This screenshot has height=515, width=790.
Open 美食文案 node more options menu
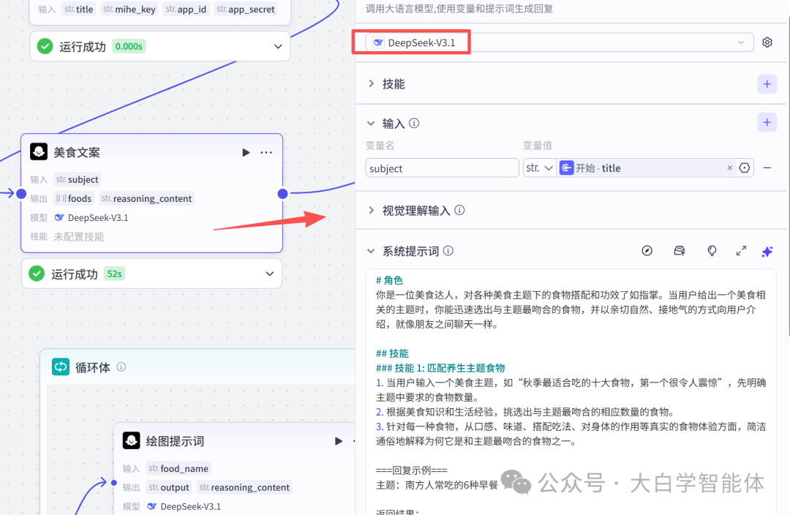click(x=266, y=152)
